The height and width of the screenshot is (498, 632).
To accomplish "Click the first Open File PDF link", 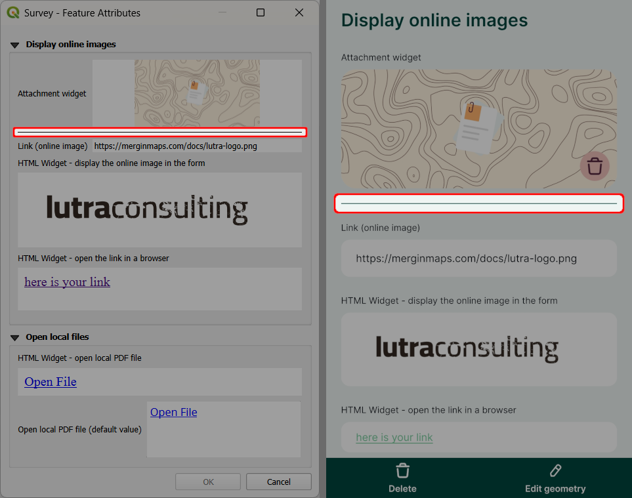I will [x=50, y=381].
